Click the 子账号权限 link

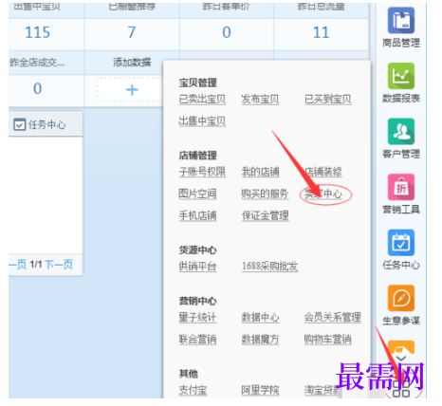pyautogui.click(x=202, y=172)
